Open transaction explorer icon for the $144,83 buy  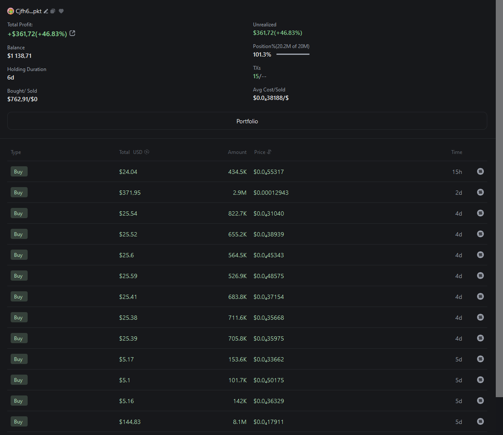click(480, 421)
